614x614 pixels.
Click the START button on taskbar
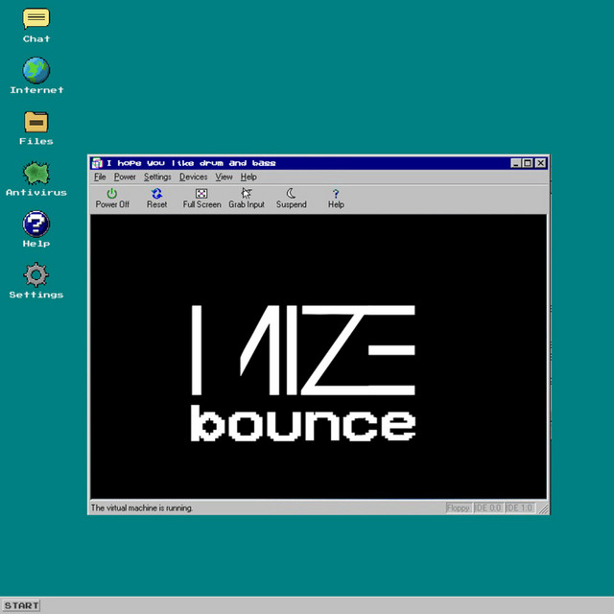pyautogui.click(x=21, y=605)
